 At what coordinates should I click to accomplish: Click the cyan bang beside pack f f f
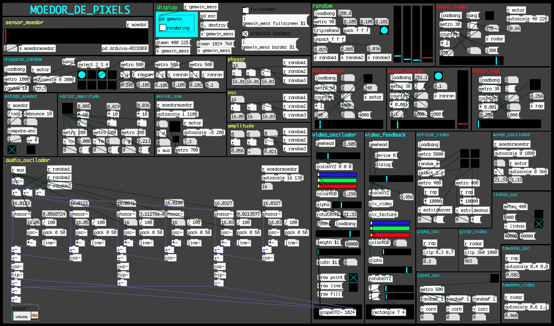[x=384, y=30]
